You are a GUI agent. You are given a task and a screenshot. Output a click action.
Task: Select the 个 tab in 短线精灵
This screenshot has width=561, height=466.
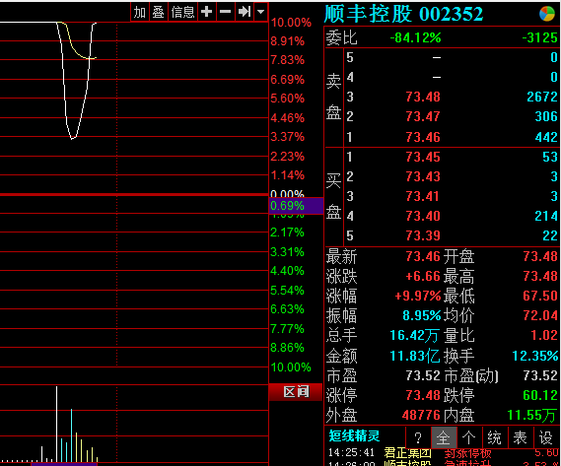click(x=469, y=437)
